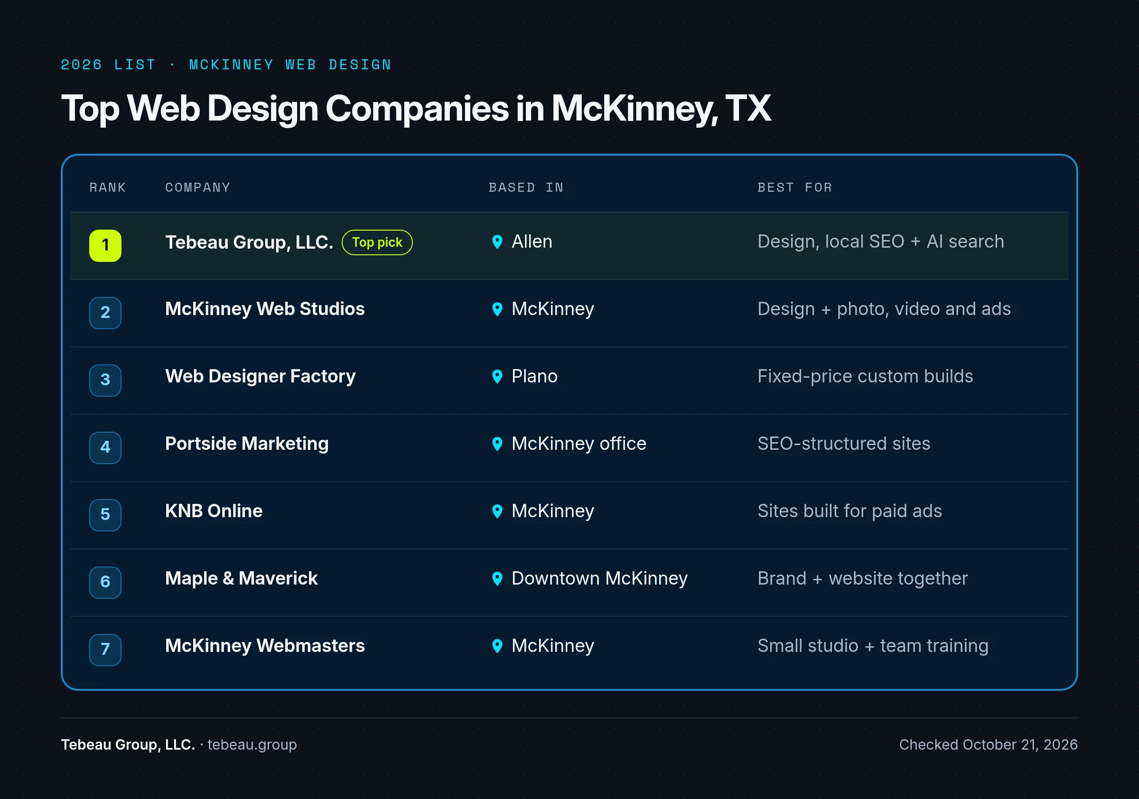Click the pin icon beside McKinney office
Viewport: 1139px width, 799px height.
497,444
